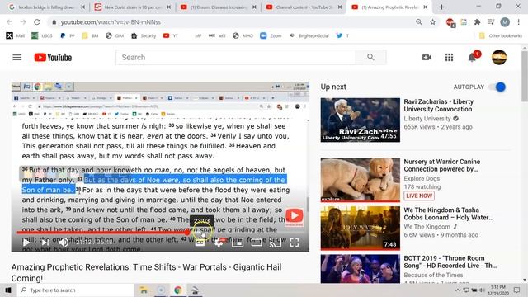The image size is (528, 297).
Task: Open Warrior Canine puppies thumbnail
Action: 360,180
